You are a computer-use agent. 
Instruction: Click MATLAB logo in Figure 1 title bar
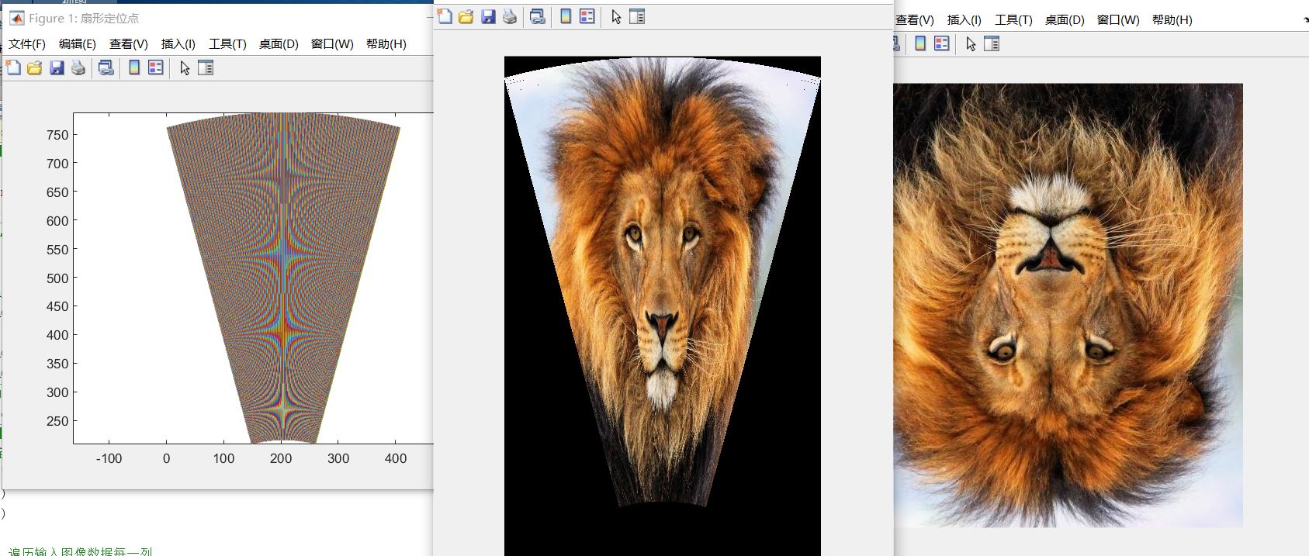point(16,18)
